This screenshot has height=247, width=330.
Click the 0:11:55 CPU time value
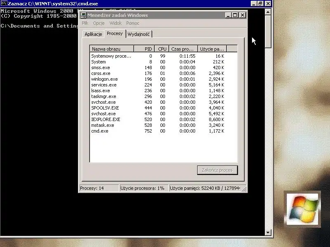pyautogui.click(x=187, y=56)
